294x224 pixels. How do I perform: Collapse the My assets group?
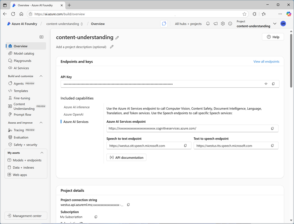pyautogui.click(x=41, y=152)
